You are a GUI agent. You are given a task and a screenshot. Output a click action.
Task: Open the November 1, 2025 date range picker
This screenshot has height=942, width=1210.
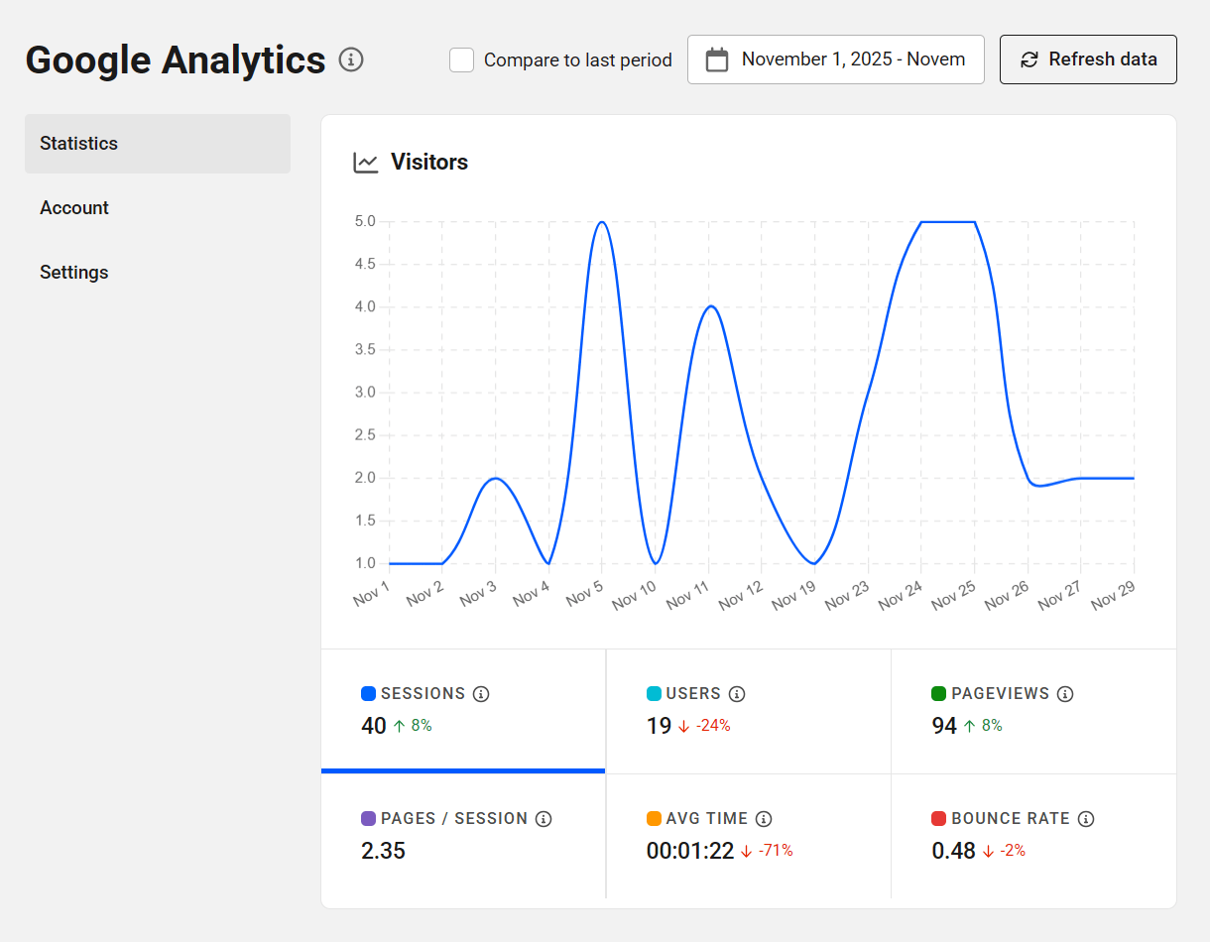click(836, 59)
